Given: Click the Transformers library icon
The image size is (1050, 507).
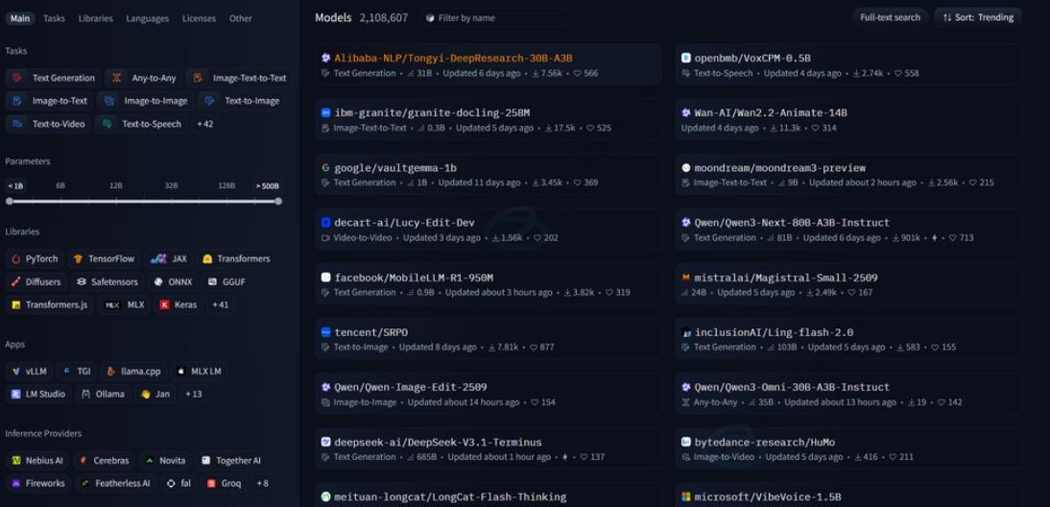Looking at the screenshot, I should click(207, 259).
